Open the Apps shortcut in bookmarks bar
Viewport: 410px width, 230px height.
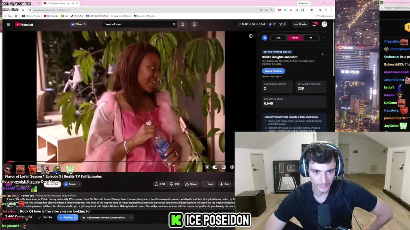[8, 16]
